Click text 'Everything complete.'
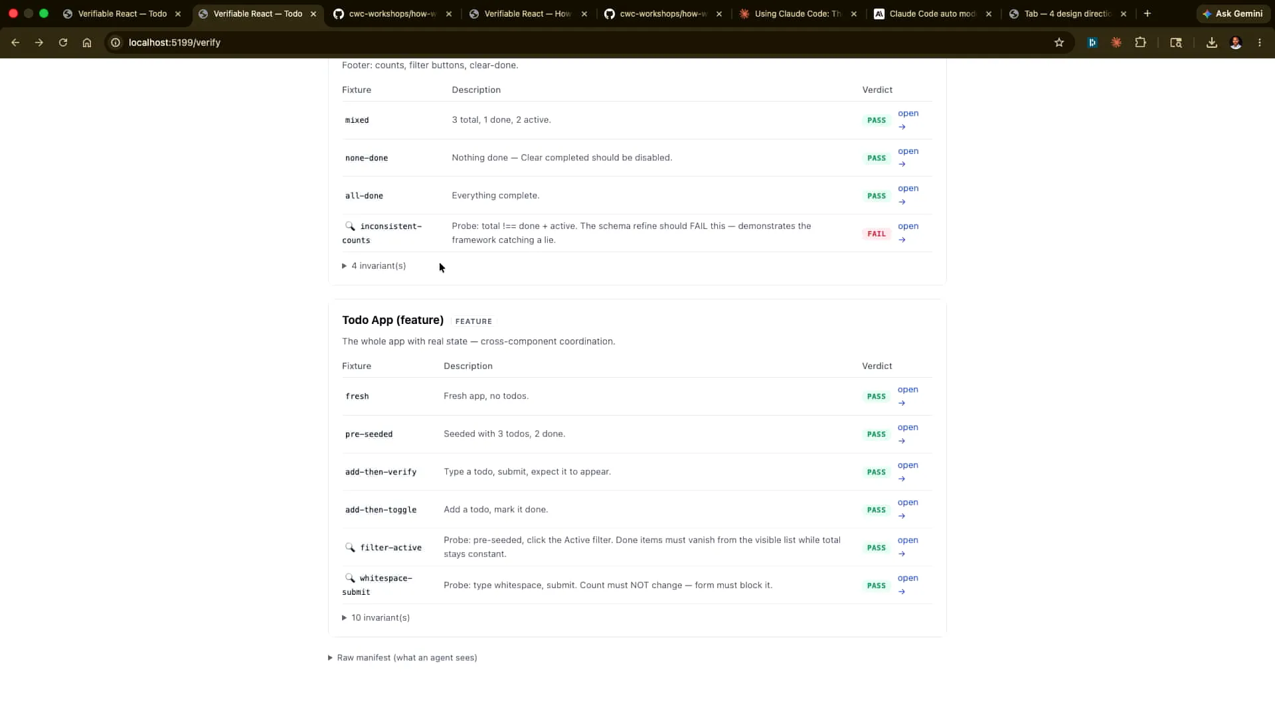The height and width of the screenshot is (717, 1275). [x=495, y=195]
